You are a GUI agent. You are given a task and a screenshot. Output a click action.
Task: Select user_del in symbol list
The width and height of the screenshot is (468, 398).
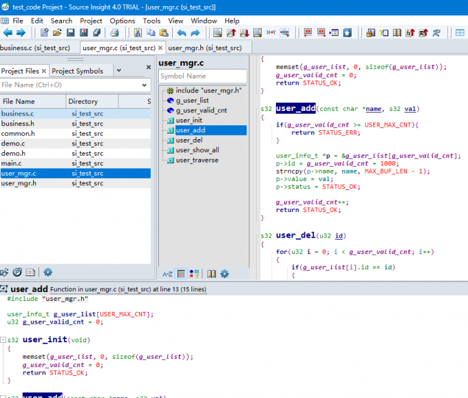tap(189, 140)
